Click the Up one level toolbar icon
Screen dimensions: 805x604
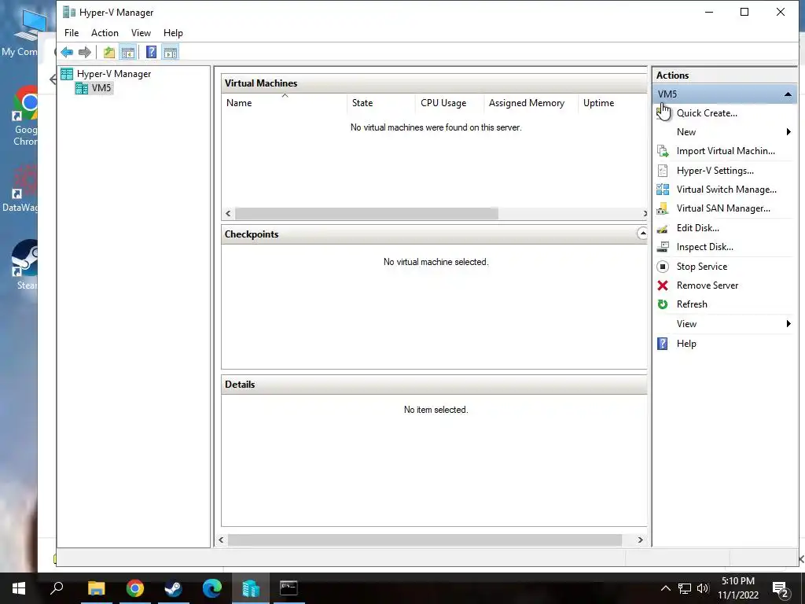coord(108,52)
